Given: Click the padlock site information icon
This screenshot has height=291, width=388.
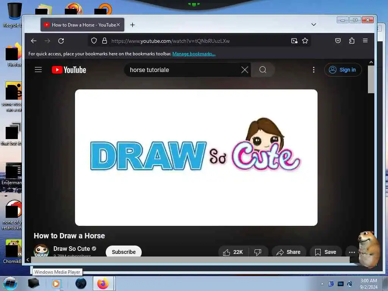Looking at the screenshot, I should tap(105, 41).
